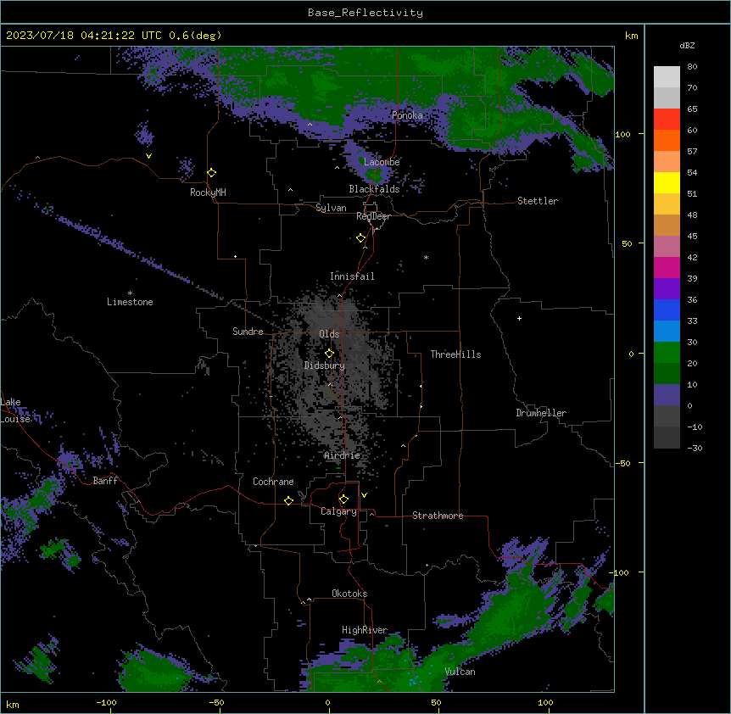
Task: Select the Sylvan label
Action: (331, 208)
